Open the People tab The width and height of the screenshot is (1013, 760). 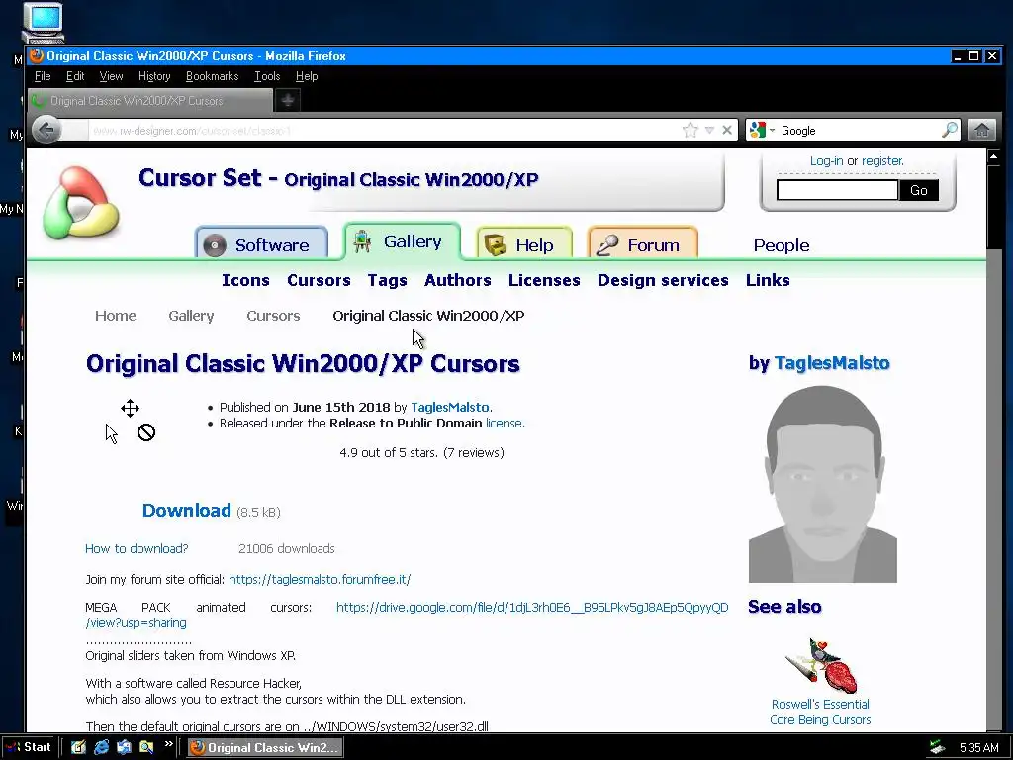[782, 245]
